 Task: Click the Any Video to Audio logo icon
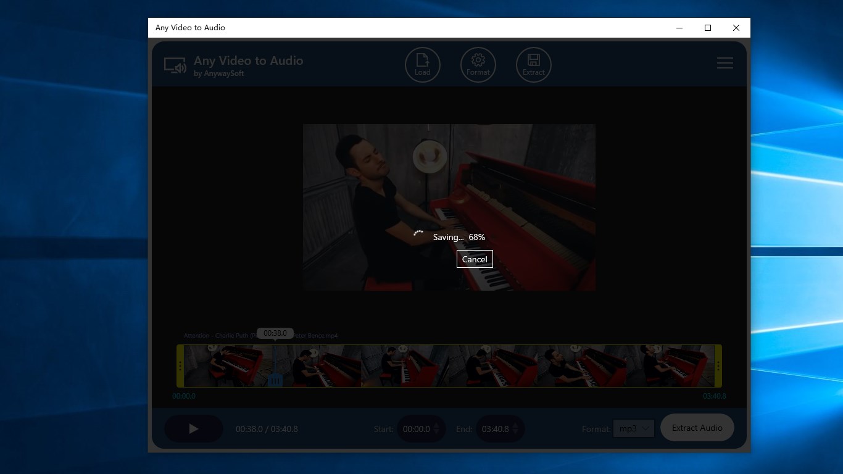click(x=175, y=66)
